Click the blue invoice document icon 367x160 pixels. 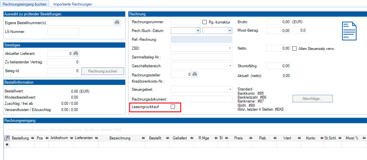349,31
